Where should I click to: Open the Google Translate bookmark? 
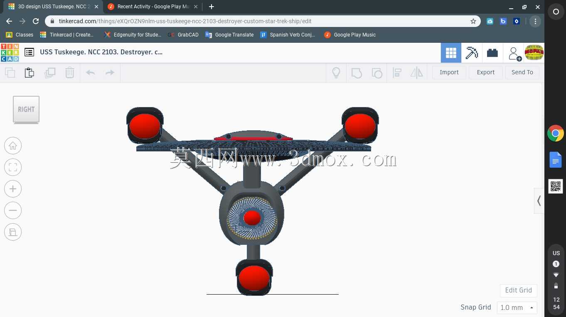(x=229, y=35)
